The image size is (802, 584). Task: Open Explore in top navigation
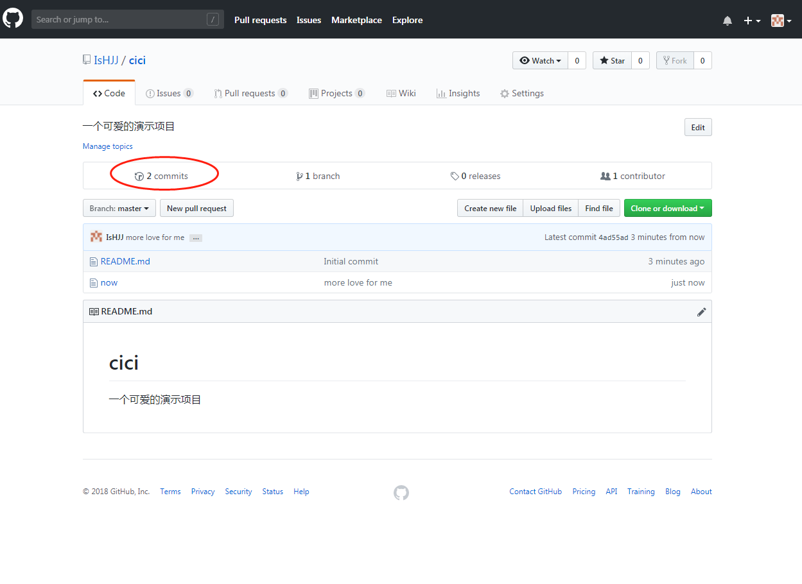(408, 20)
